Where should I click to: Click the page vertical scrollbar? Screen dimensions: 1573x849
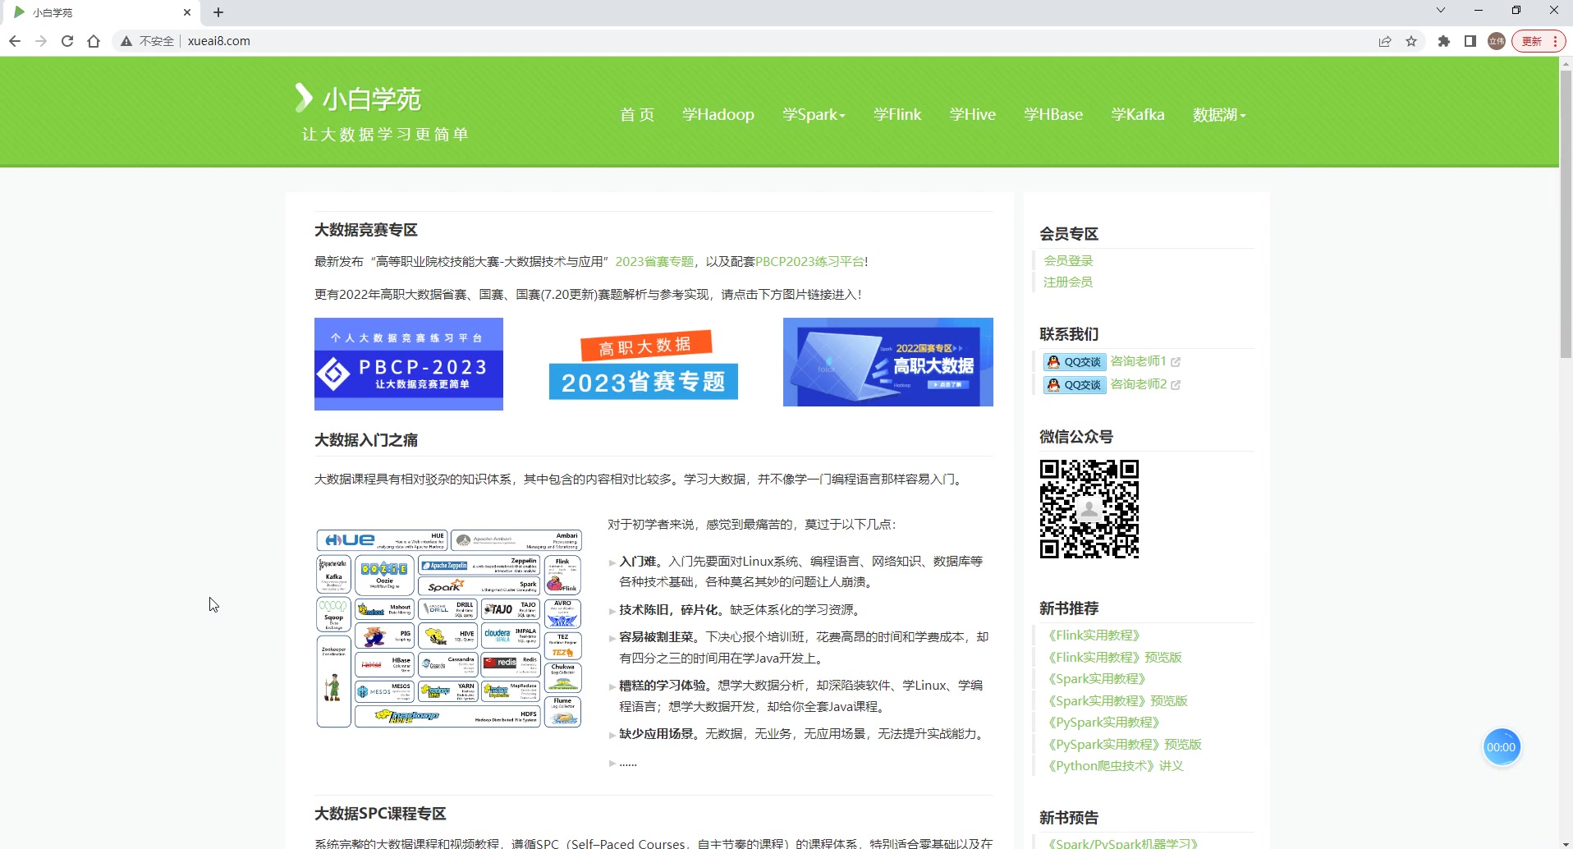pos(1566,213)
